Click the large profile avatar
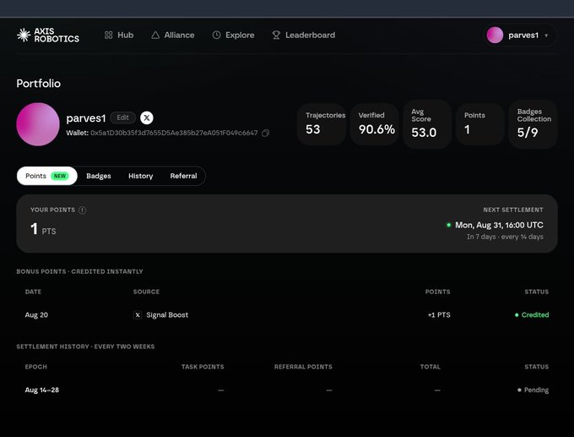 (x=38, y=124)
